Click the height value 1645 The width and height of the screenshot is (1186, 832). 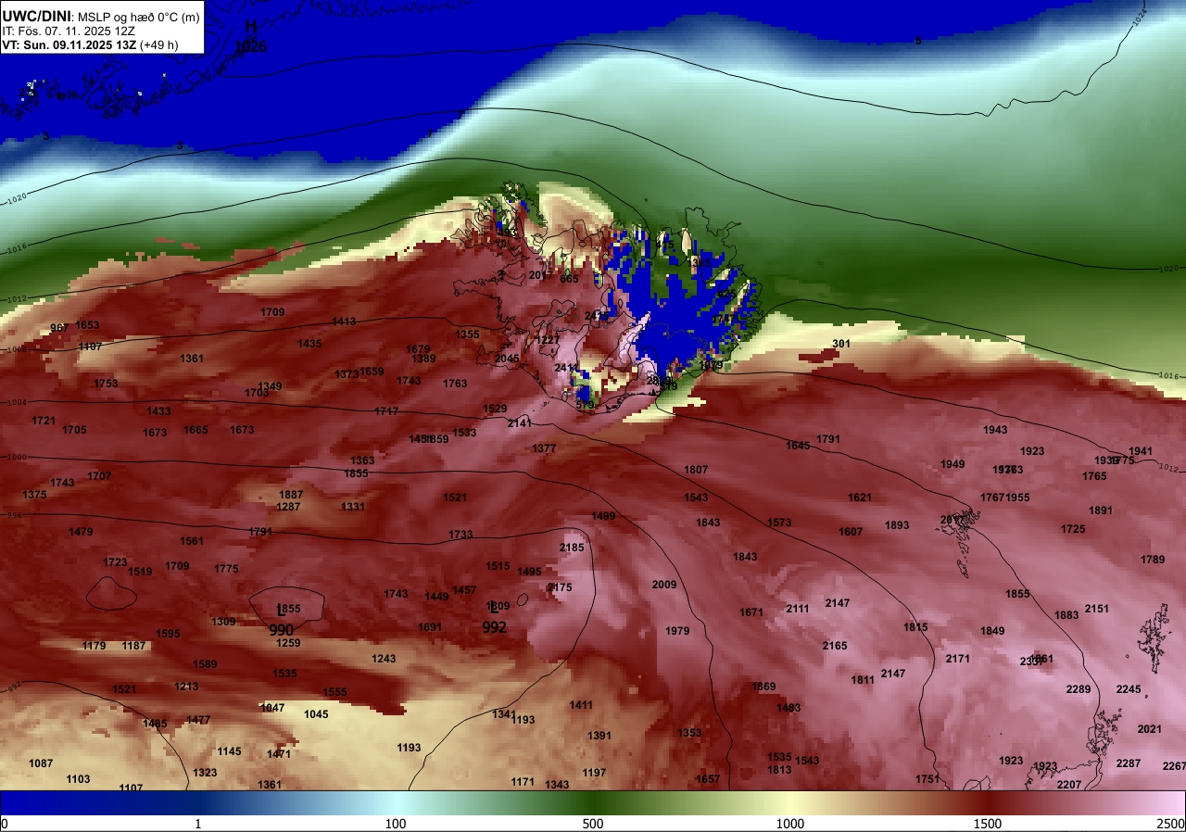click(x=798, y=446)
